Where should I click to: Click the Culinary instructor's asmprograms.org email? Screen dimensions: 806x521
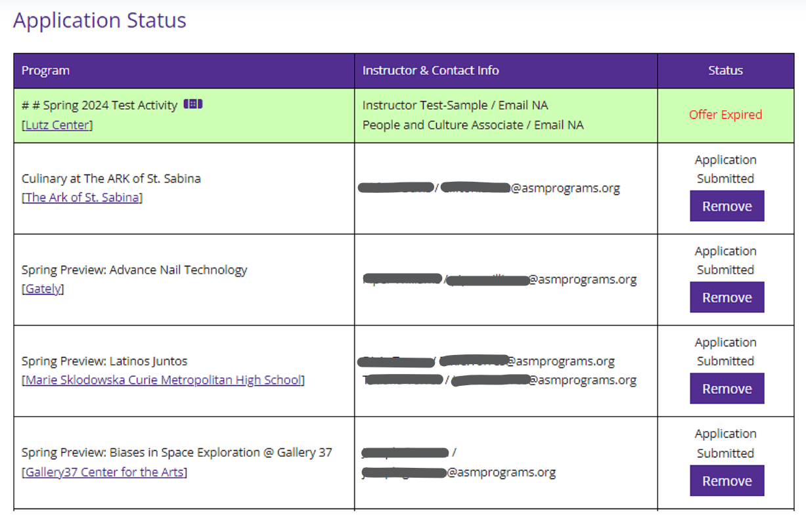click(530, 188)
